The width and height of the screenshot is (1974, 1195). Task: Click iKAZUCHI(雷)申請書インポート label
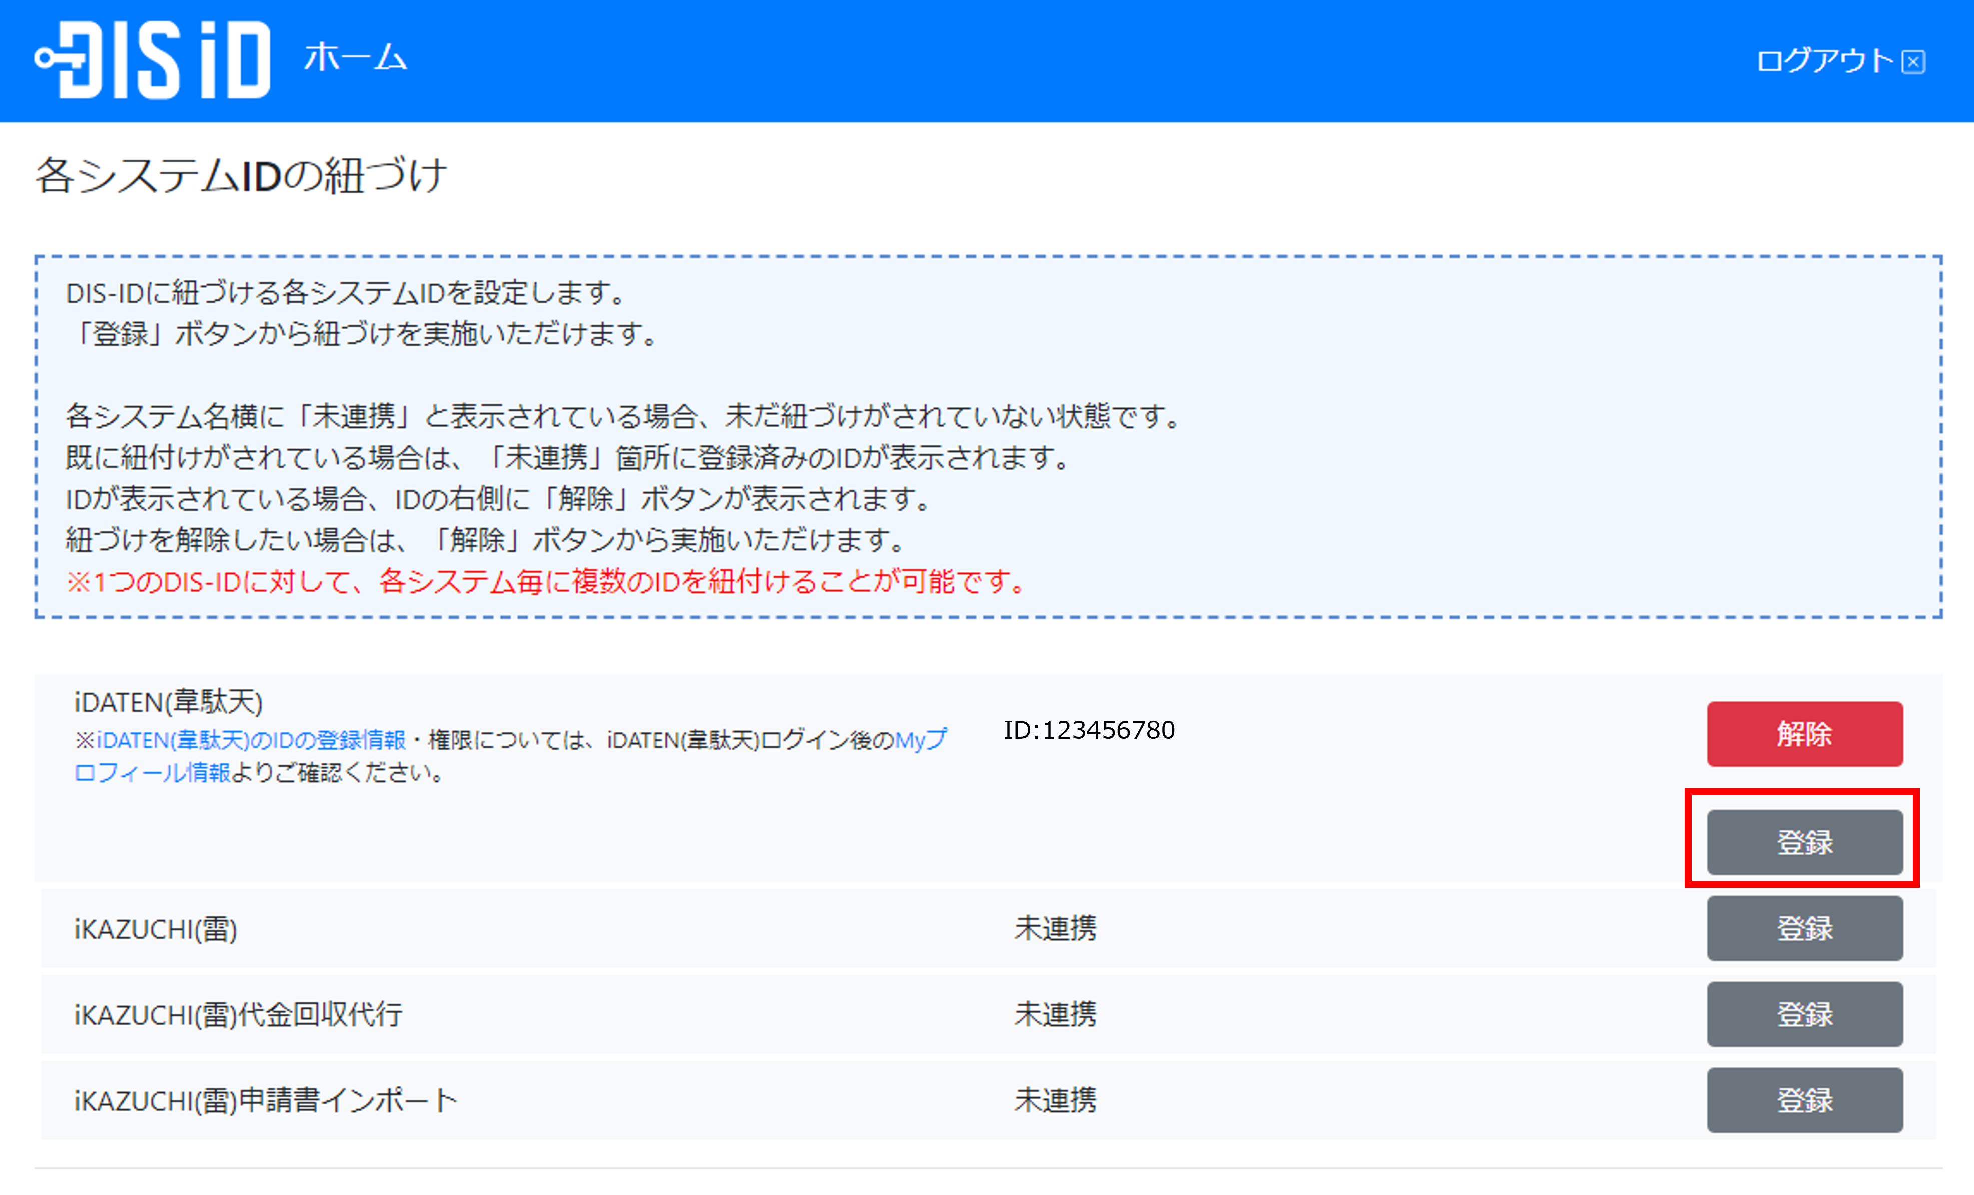pyautogui.click(x=265, y=1100)
